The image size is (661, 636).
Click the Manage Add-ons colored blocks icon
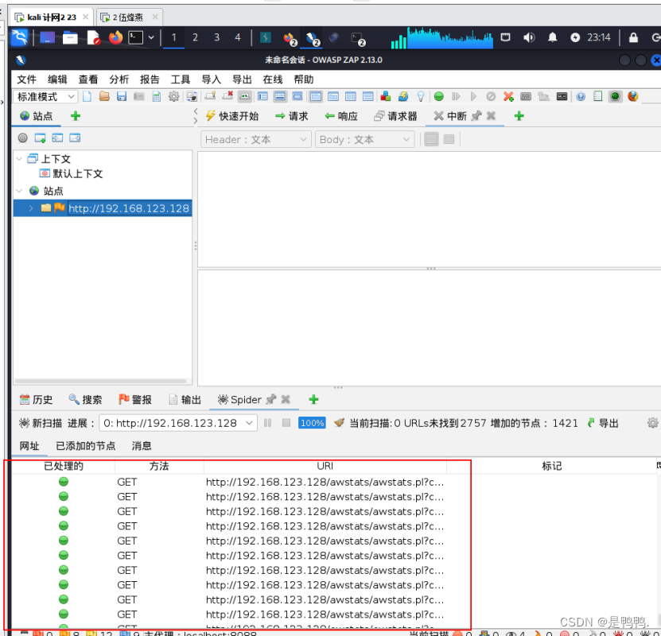pos(385,96)
